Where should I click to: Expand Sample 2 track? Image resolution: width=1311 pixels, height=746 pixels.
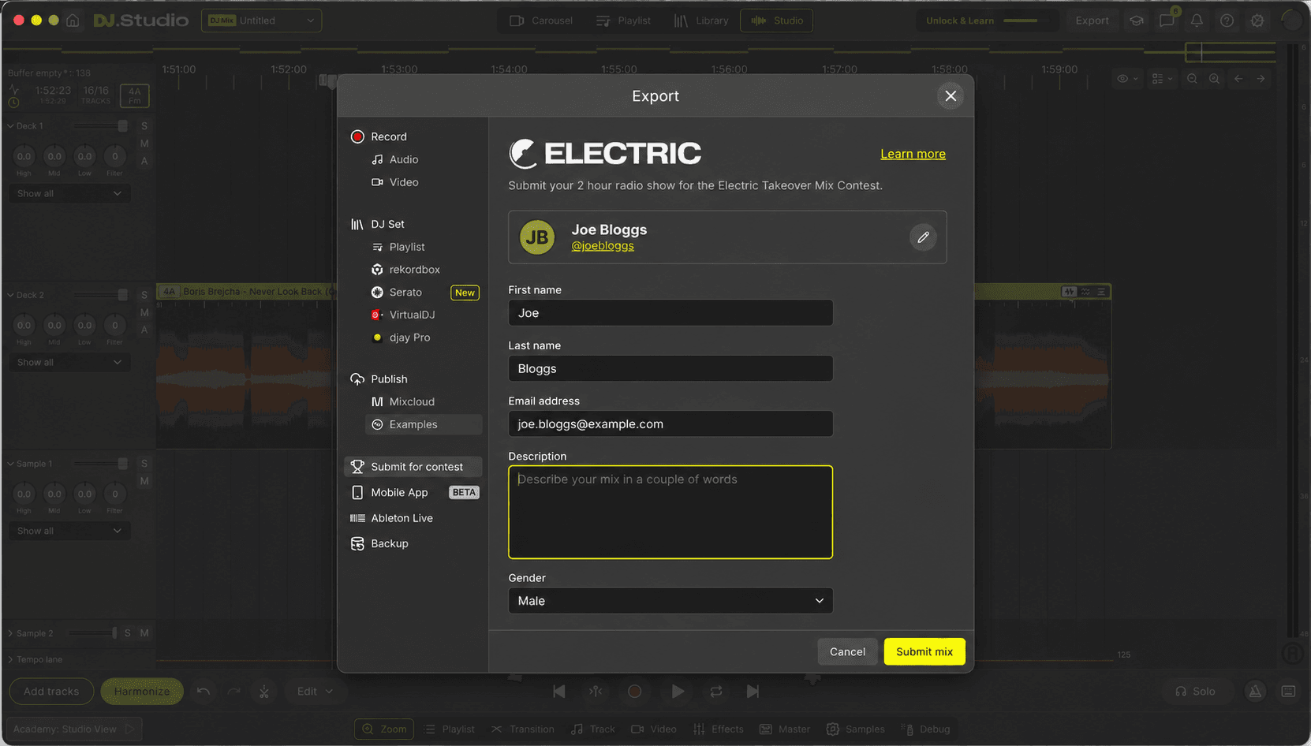pyautogui.click(x=10, y=633)
